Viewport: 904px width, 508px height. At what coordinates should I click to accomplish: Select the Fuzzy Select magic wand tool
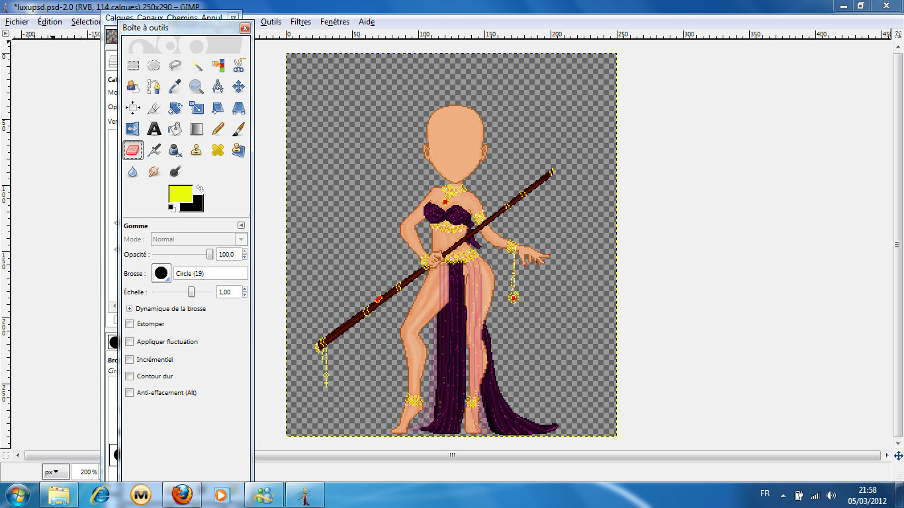click(197, 65)
